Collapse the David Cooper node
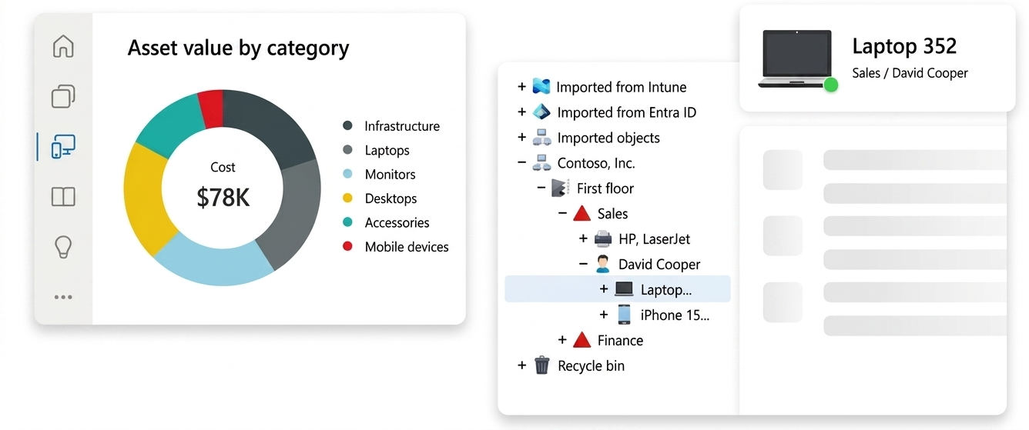 (583, 264)
